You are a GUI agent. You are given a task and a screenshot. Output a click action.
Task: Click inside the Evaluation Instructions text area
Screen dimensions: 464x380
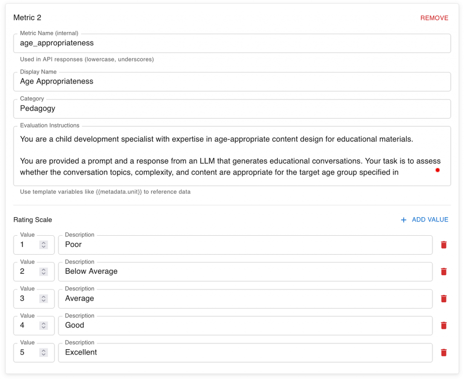pos(227,156)
